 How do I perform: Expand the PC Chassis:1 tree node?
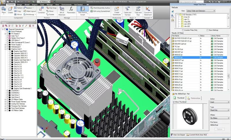(5, 34)
